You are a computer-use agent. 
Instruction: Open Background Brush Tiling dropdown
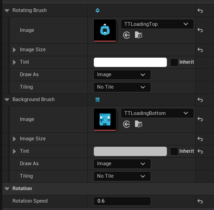(x=122, y=176)
